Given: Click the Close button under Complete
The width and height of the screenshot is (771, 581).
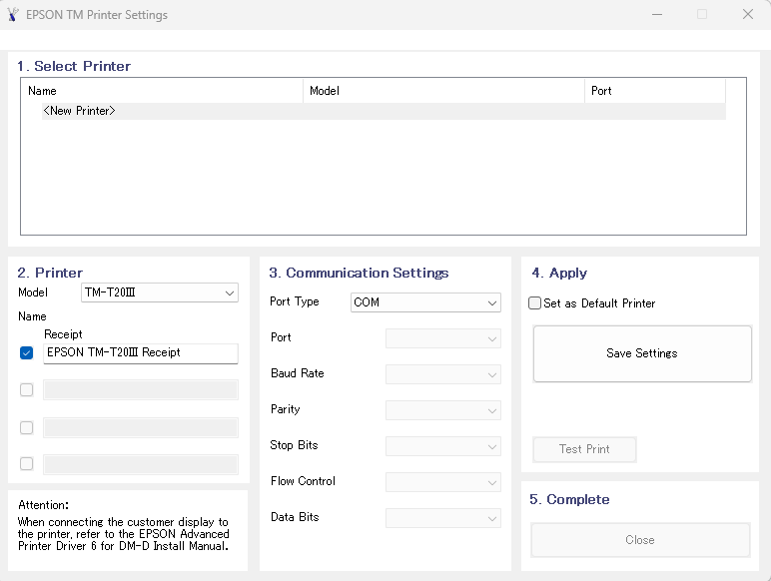Looking at the screenshot, I should [640, 540].
